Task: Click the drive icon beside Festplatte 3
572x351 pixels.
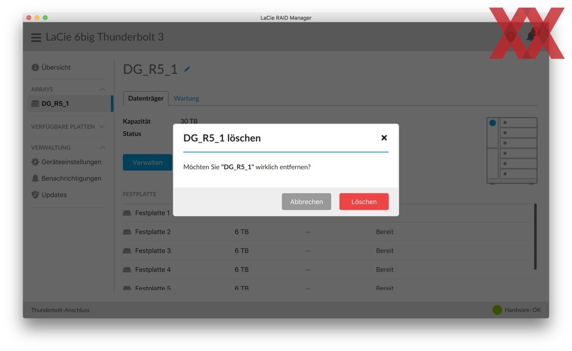Action: coord(127,251)
